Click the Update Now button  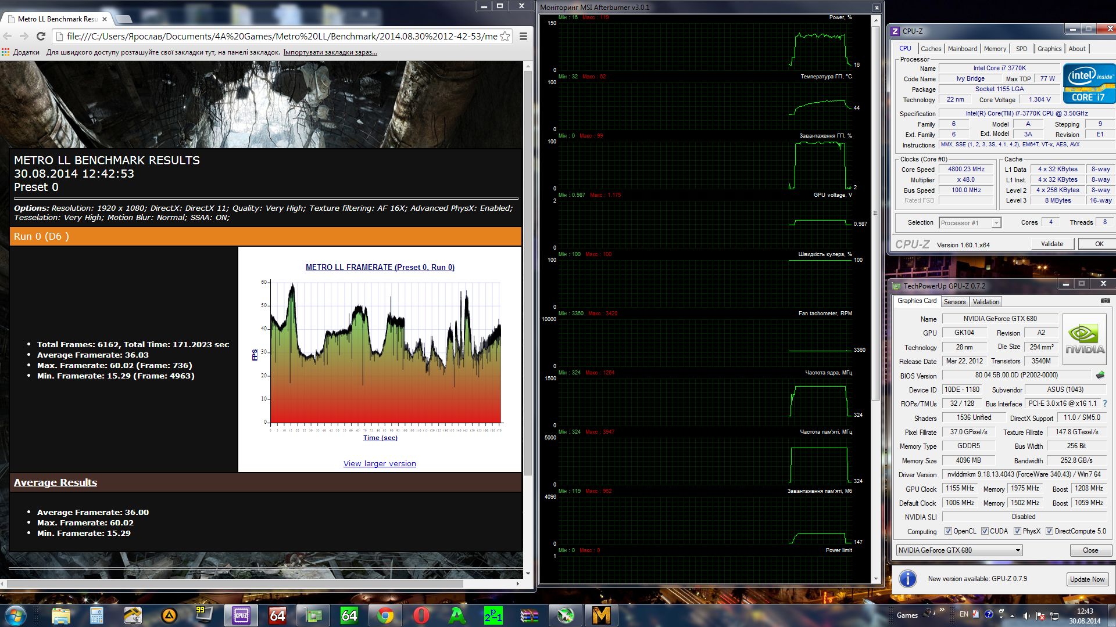tap(1087, 579)
